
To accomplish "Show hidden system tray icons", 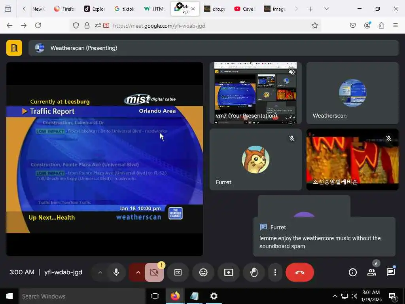I will 335,296.
